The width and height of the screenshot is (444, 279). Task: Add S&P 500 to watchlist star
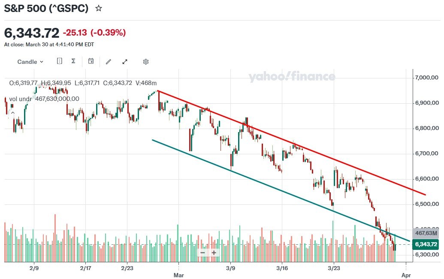pos(99,8)
